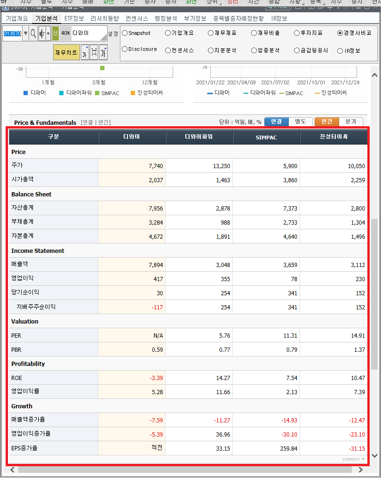Viewport: 381px width, 478px height.
Task: Click the 적전 EPS value
Action: pyautogui.click(x=157, y=447)
